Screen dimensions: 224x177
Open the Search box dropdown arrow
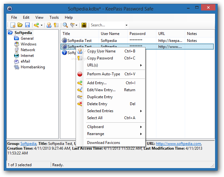point(126,25)
